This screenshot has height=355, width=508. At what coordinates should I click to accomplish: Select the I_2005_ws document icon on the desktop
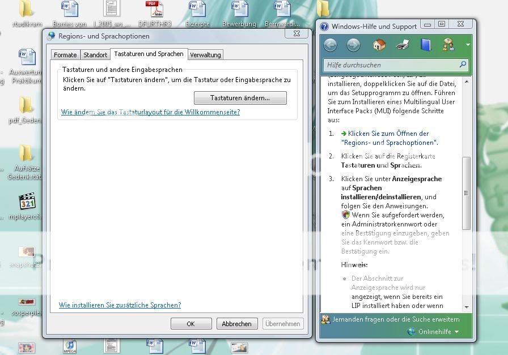pos(112,14)
